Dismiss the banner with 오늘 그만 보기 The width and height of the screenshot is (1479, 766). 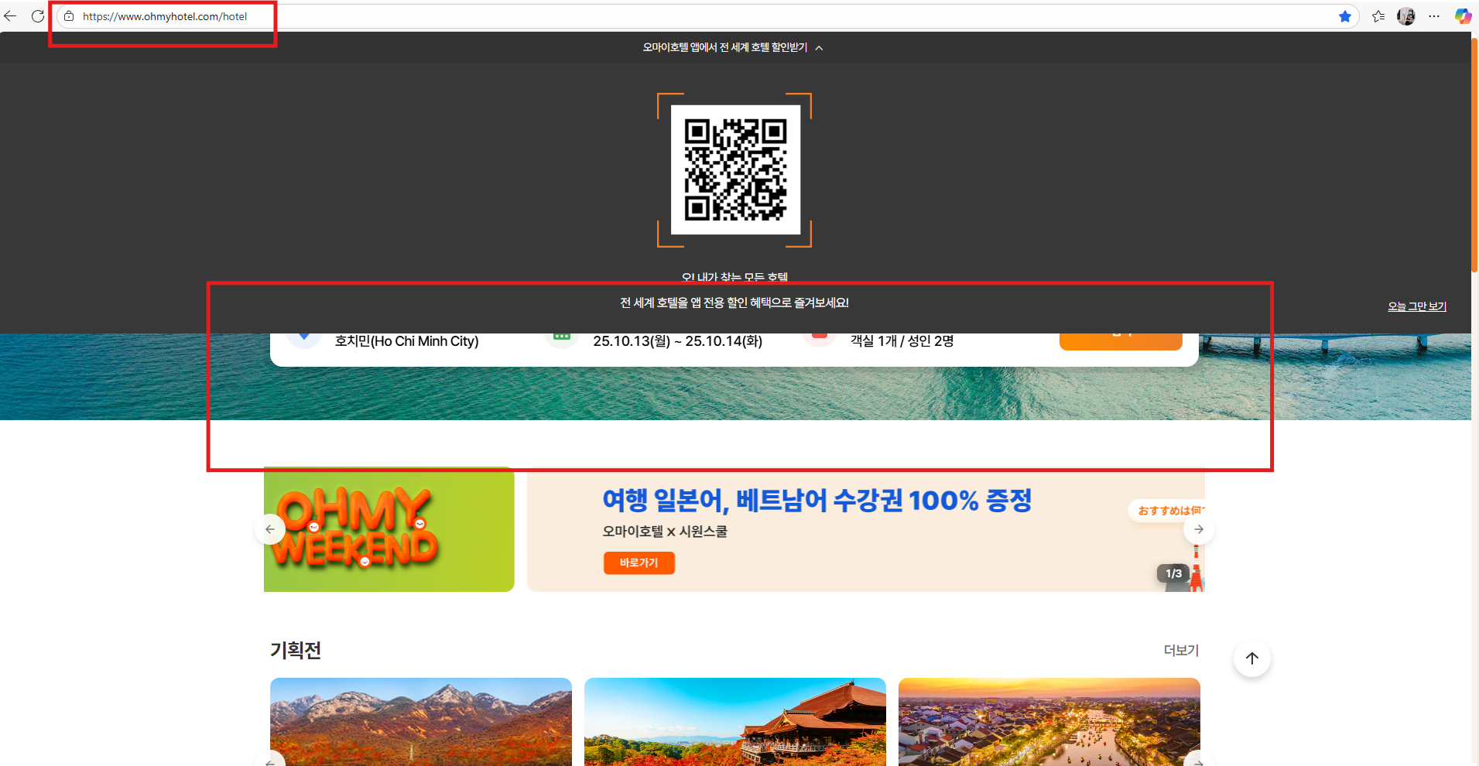pos(1417,306)
